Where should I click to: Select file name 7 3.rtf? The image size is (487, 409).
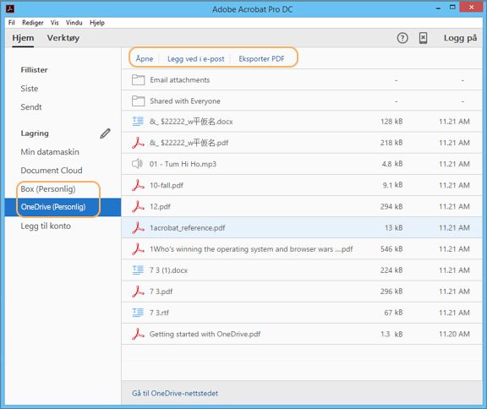(x=159, y=313)
